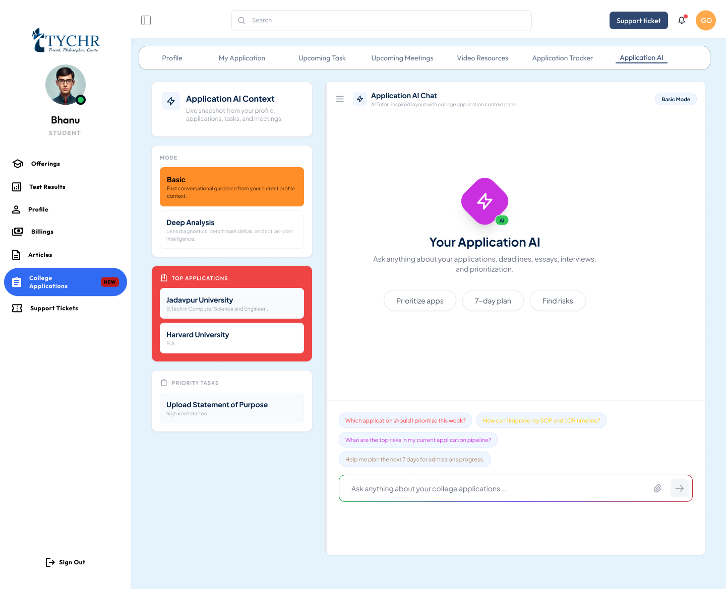Image resolution: width=726 pixels, height=589 pixels.
Task: Click the purple Application AI lightning logo
Action: tap(485, 201)
